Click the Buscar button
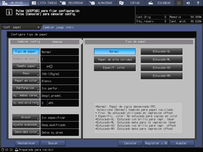The width and height of the screenshot is (203, 152). [53, 143]
